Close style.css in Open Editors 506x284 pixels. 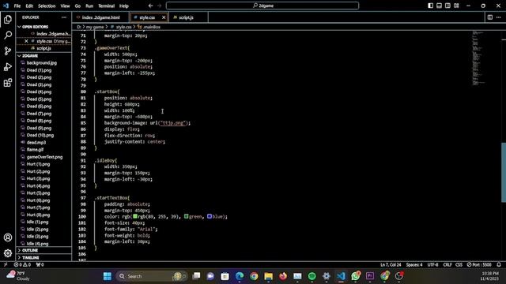coord(26,41)
